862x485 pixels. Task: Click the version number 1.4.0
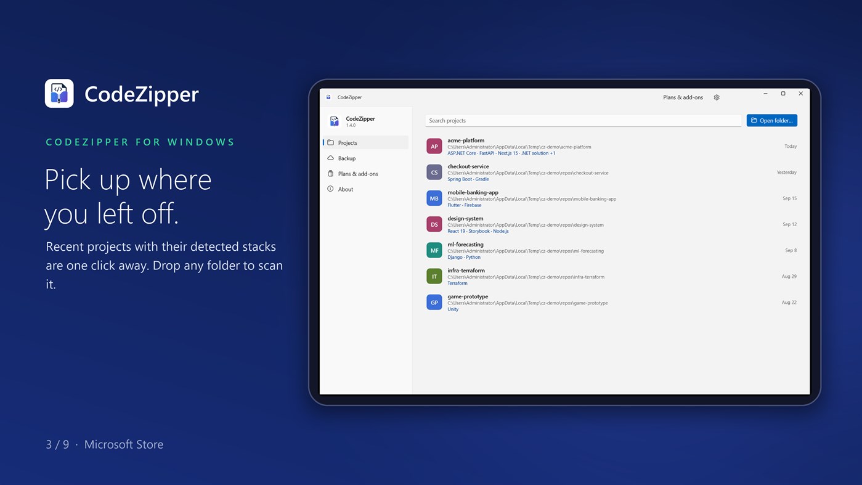[x=351, y=126]
